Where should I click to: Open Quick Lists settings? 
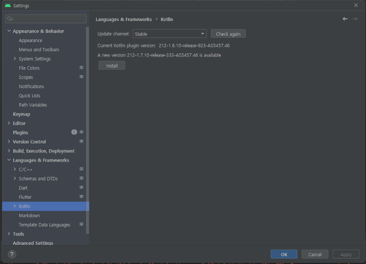(30, 95)
